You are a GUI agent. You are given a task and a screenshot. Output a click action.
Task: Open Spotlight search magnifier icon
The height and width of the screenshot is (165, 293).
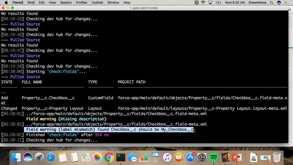pyautogui.click(x=271, y=2)
